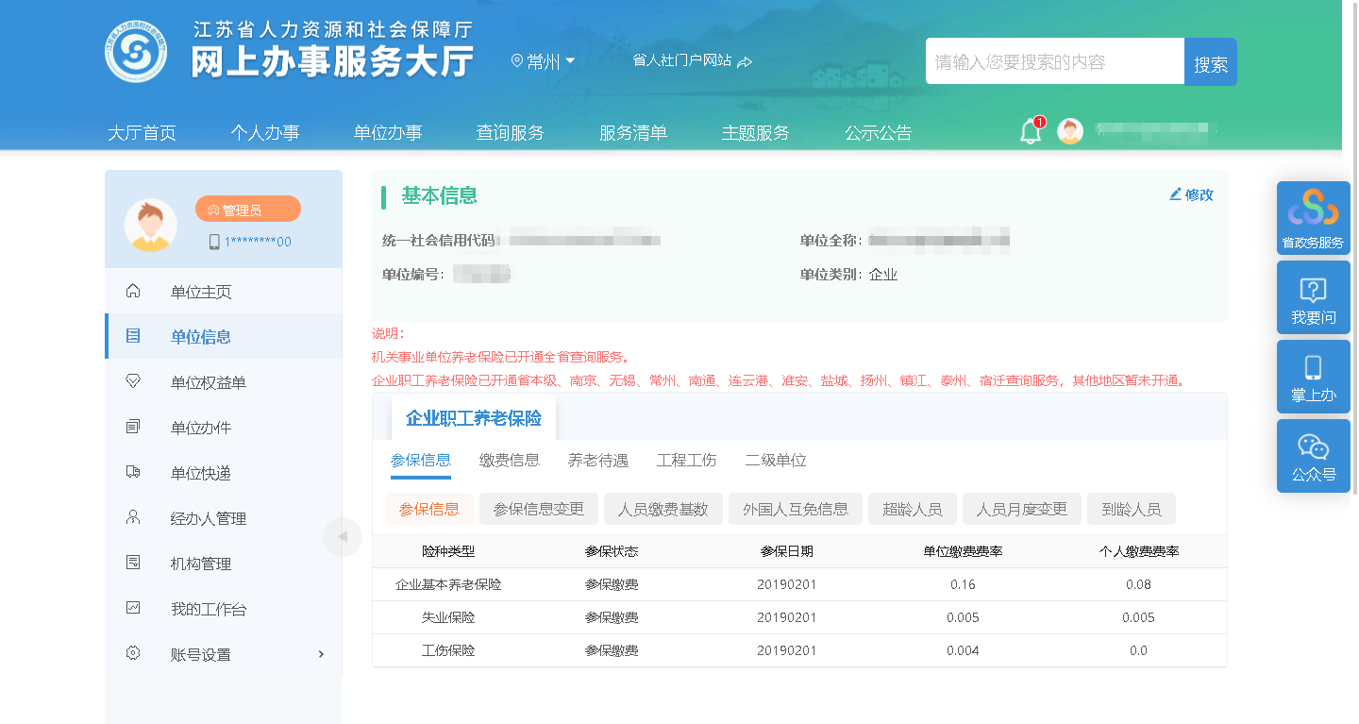
Task: Expand the 账号设置 submenu
Action: [226, 654]
